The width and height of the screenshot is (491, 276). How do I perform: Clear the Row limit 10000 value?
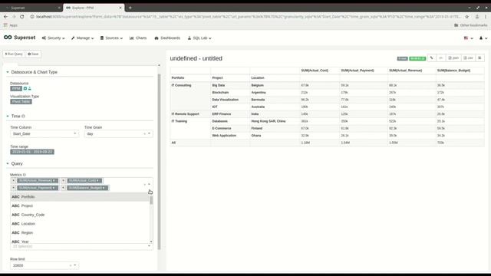(71, 265)
